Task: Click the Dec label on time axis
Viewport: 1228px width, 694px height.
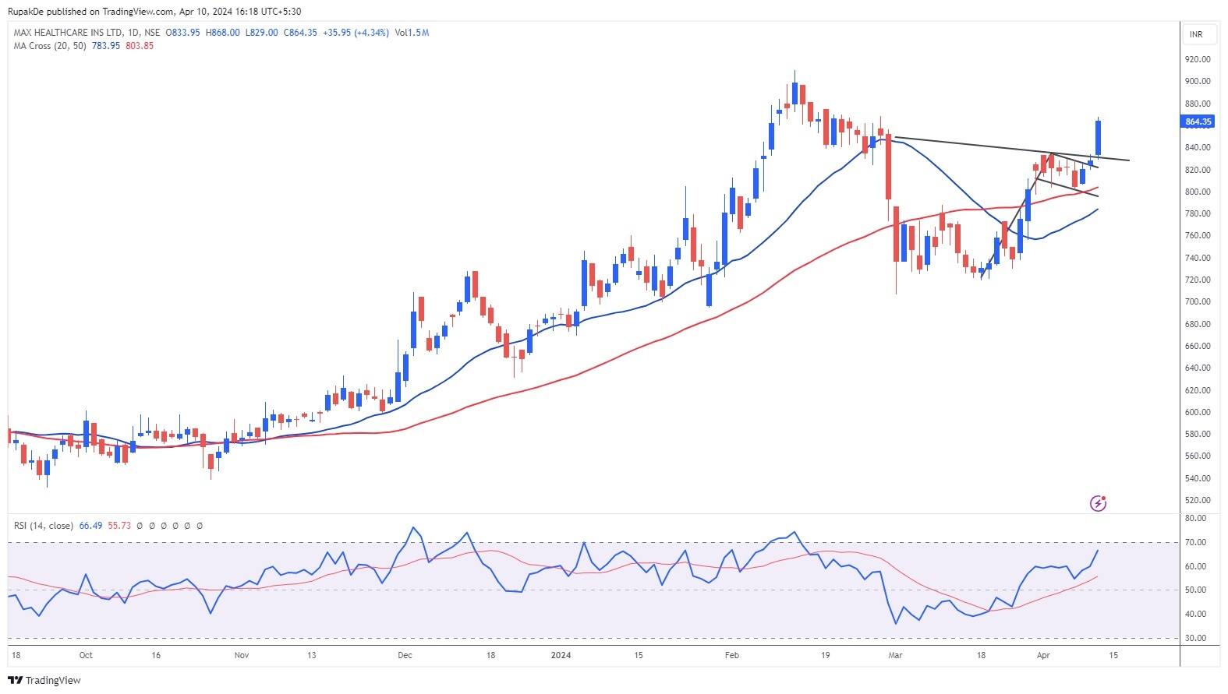Action: point(405,655)
